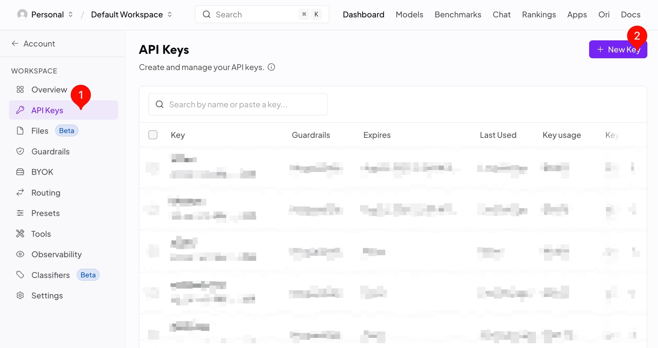Open Classifiers in sidebar

pos(64,275)
